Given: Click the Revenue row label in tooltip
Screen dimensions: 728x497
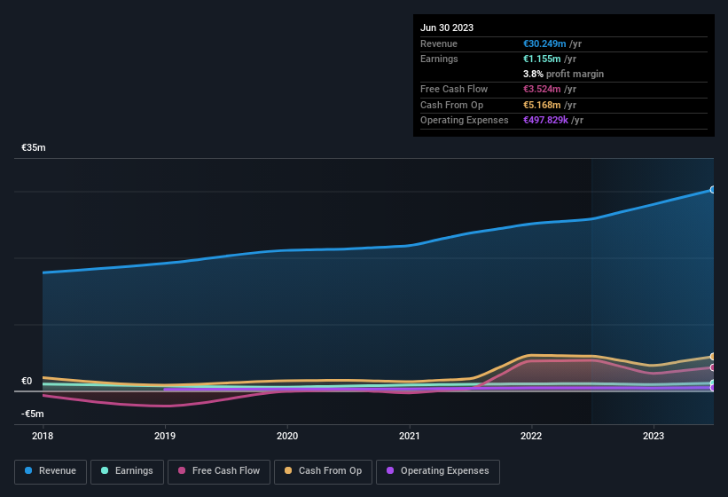Looking at the screenshot, I should [x=439, y=43].
